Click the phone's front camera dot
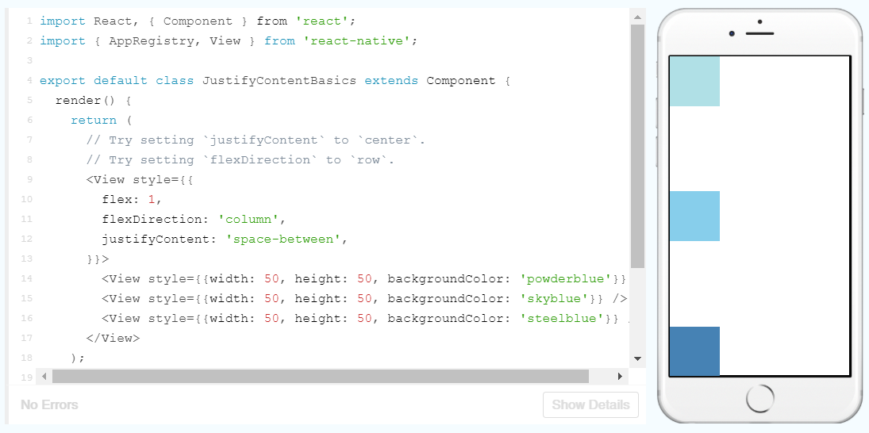This screenshot has height=433, width=869. tap(731, 33)
